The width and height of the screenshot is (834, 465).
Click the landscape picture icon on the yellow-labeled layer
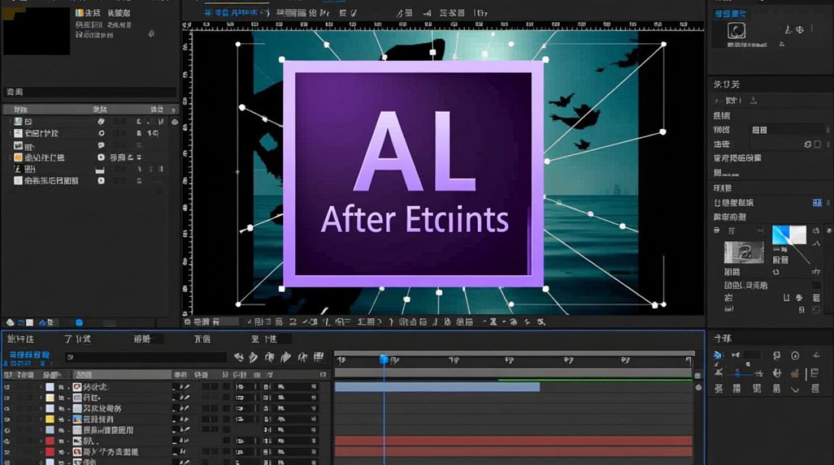(78, 419)
